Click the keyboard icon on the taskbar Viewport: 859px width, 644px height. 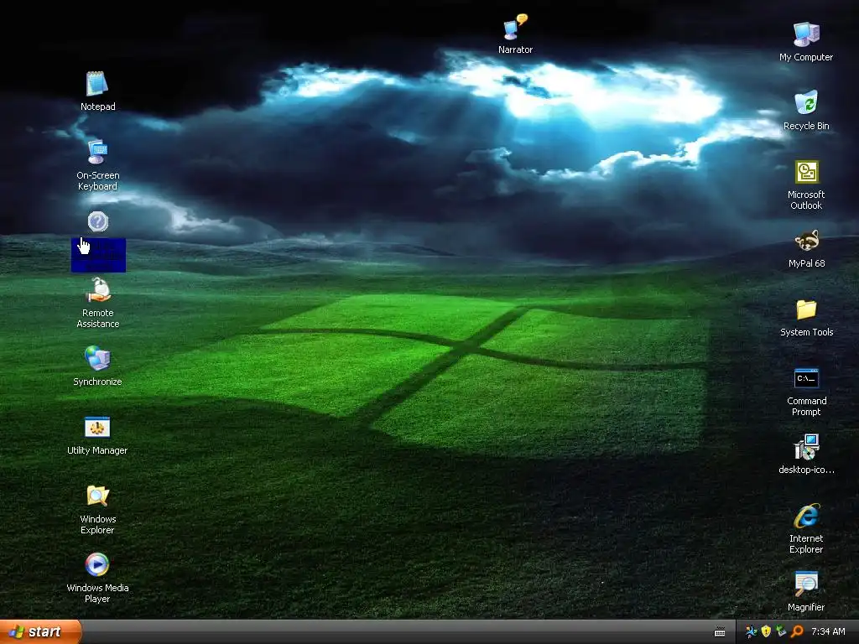pos(720,632)
